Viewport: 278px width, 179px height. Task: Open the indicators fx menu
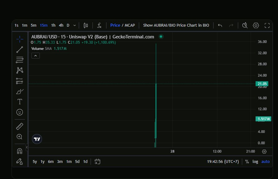tap(99, 25)
